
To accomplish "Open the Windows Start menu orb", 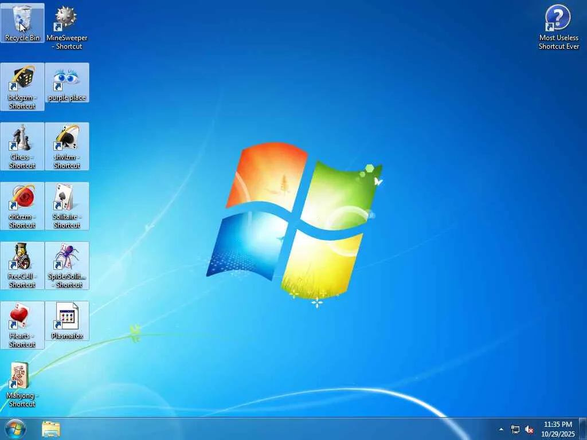I will 15,429.
